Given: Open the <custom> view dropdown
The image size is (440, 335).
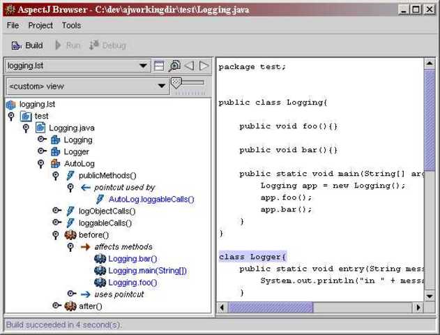Looking at the screenshot, I should [x=87, y=87].
